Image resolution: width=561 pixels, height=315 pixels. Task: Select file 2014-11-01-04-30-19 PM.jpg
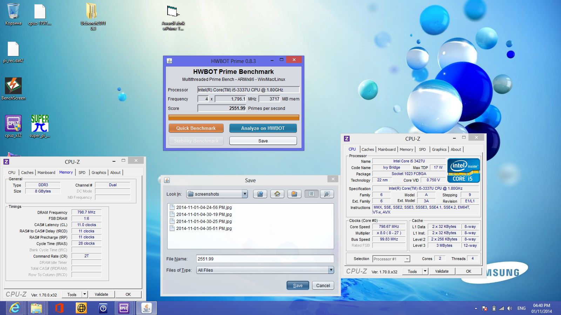click(x=201, y=214)
